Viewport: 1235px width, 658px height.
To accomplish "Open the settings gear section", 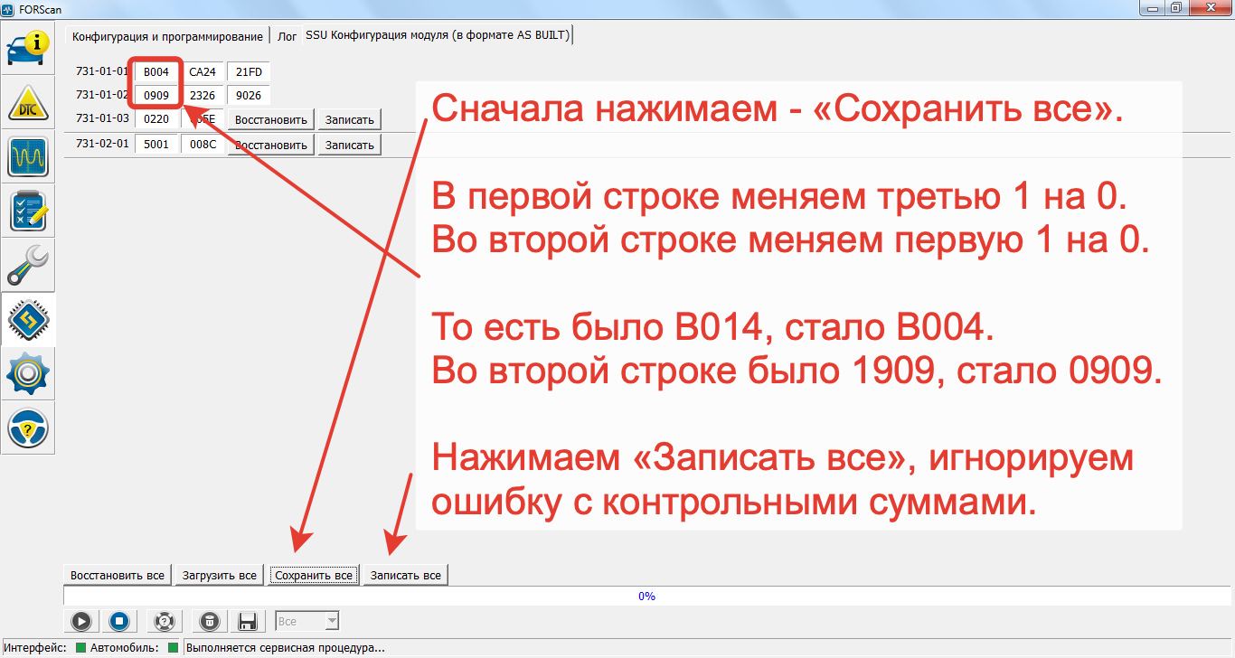I will [x=28, y=374].
